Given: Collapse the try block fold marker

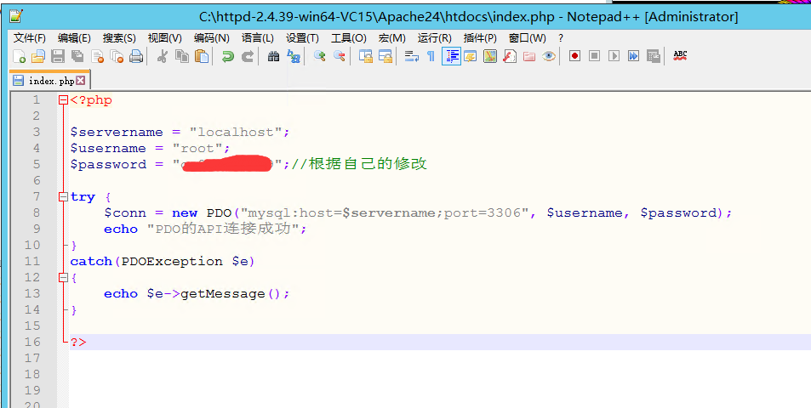Looking at the screenshot, I should click(63, 197).
